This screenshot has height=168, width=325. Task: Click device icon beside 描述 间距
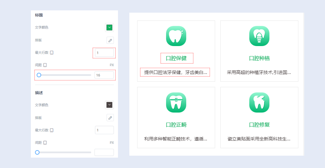pyautogui.click(x=45, y=143)
